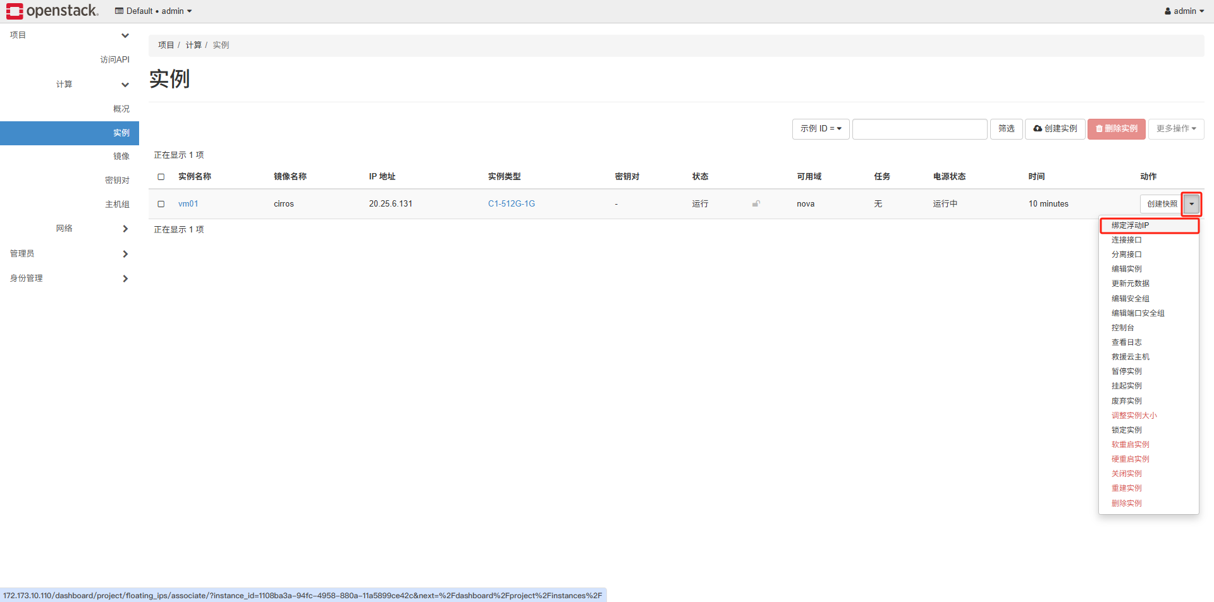Click the 20.25.6.131 IP address cell
This screenshot has width=1214, height=602.
click(x=391, y=204)
